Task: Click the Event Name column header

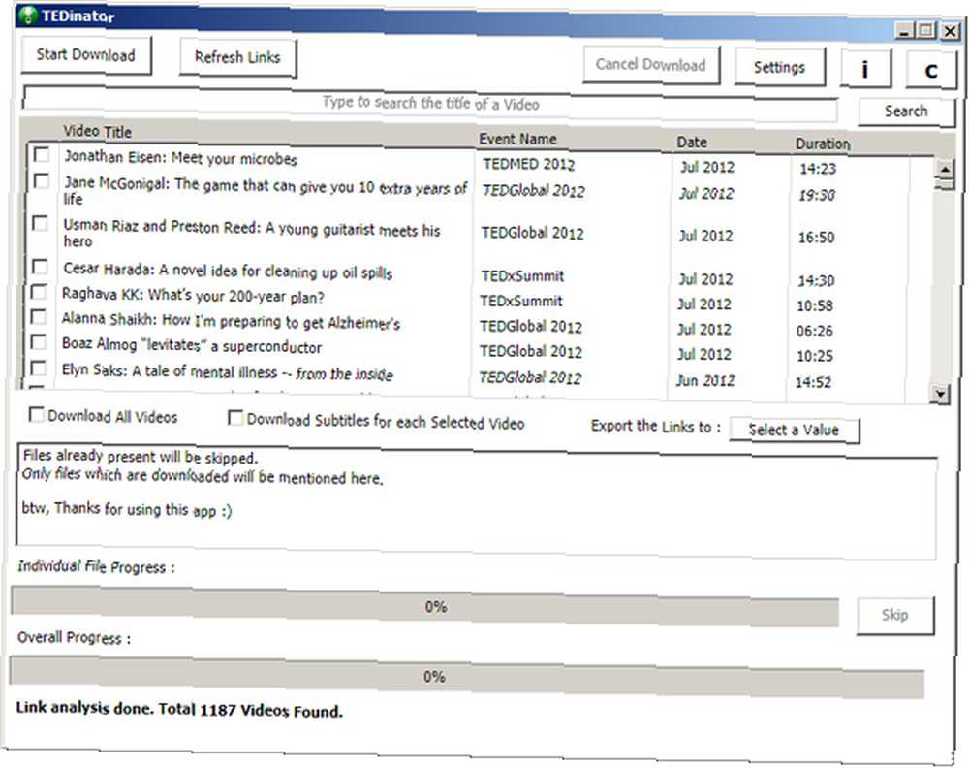Action: click(517, 139)
